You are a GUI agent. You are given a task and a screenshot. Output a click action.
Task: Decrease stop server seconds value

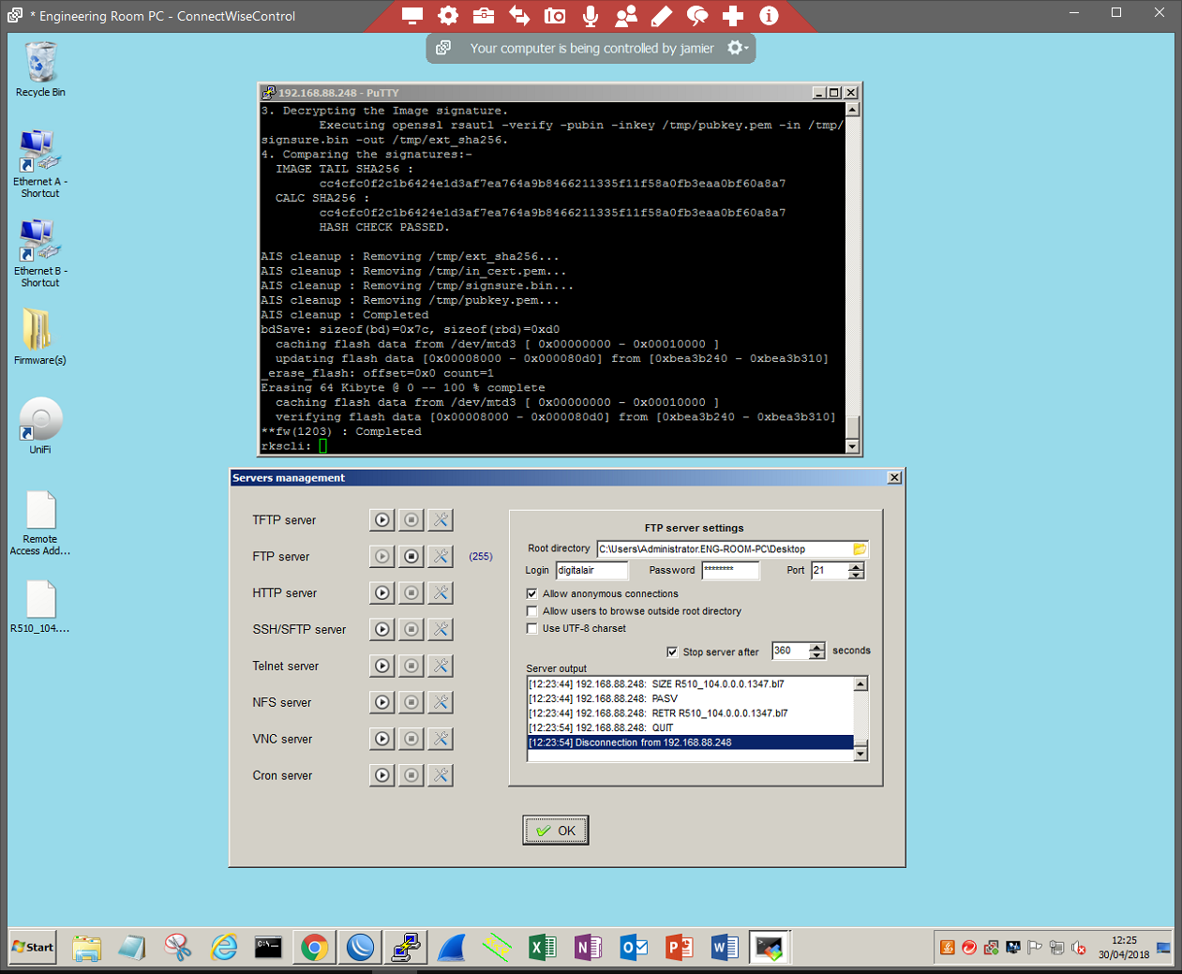click(817, 655)
